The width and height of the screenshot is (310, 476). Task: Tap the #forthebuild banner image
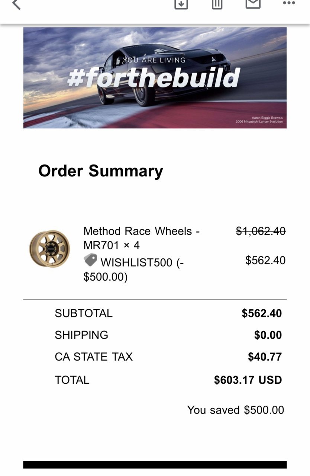[x=155, y=78]
